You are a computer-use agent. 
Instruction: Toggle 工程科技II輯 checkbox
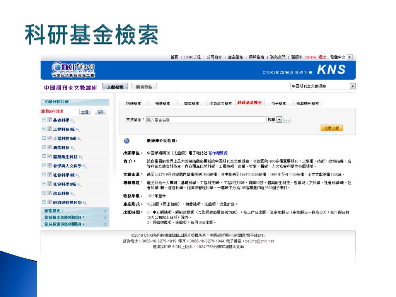click(49, 138)
